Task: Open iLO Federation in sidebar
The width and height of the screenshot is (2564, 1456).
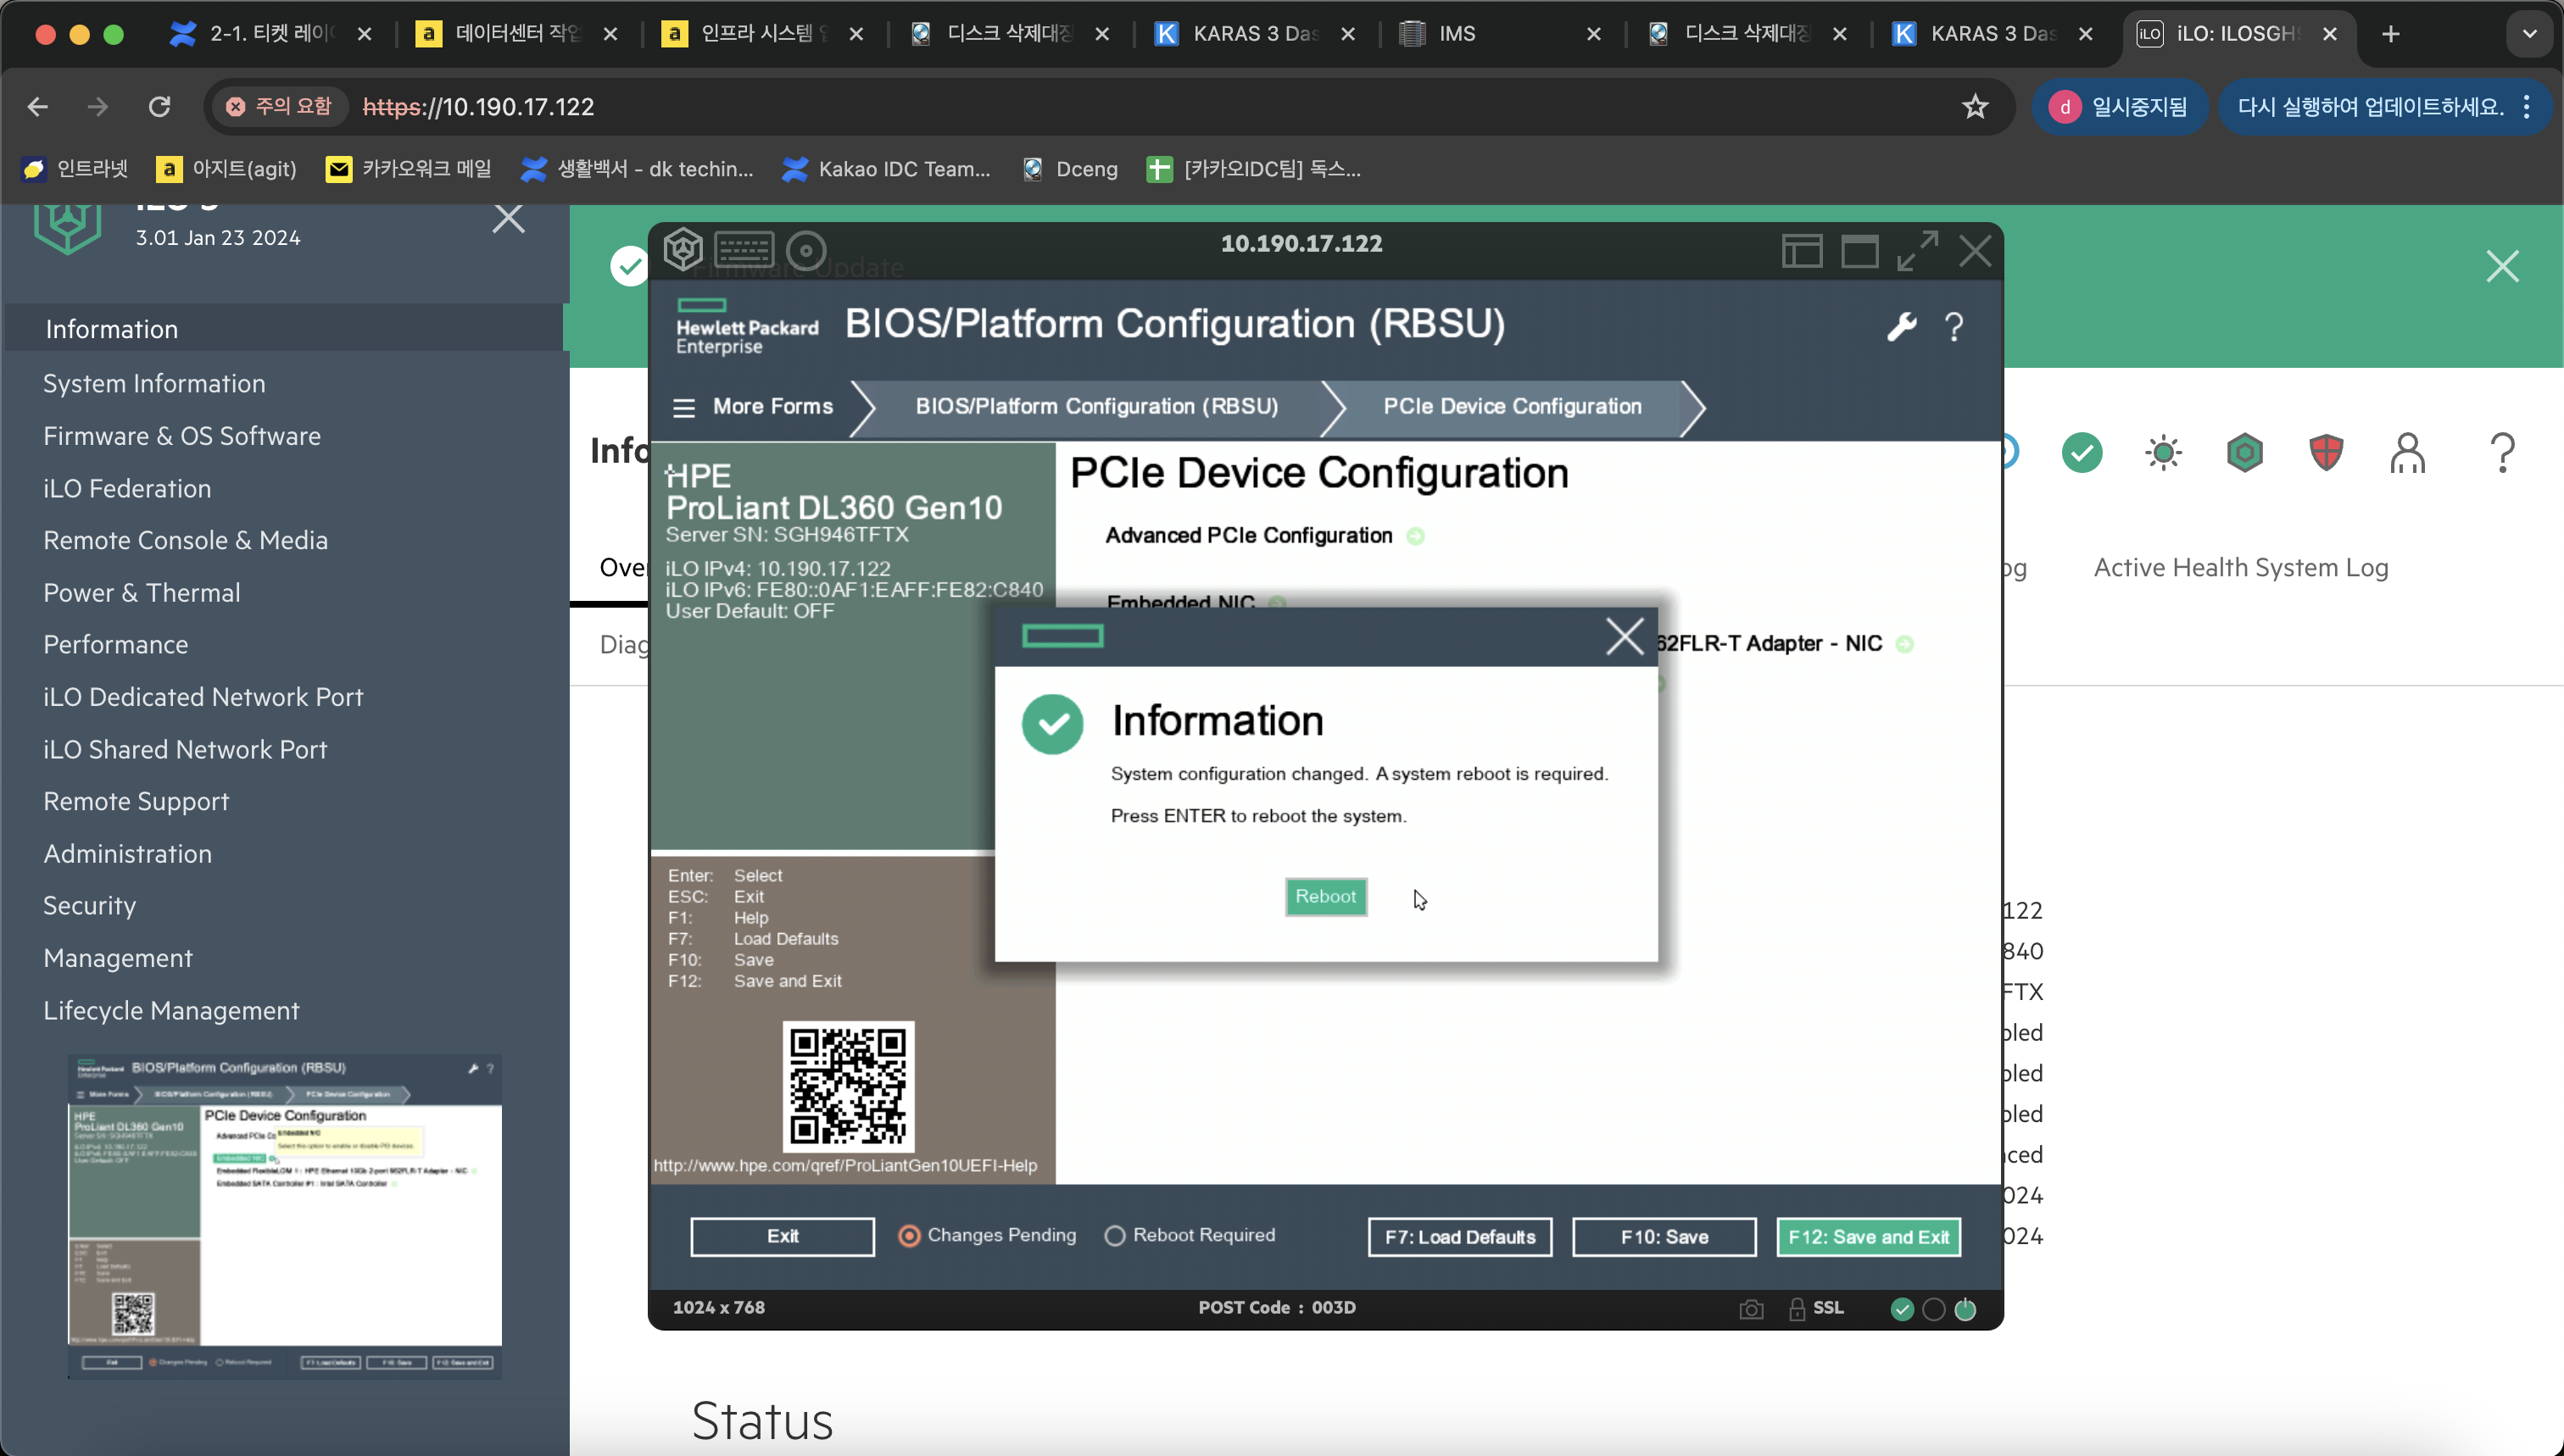Action: point(127,489)
